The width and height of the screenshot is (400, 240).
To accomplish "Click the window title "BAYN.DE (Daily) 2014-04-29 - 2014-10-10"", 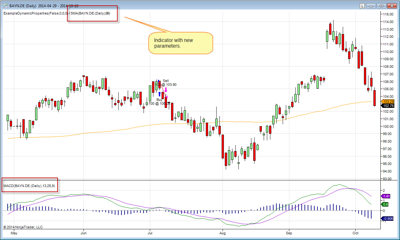I will click(44, 6).
